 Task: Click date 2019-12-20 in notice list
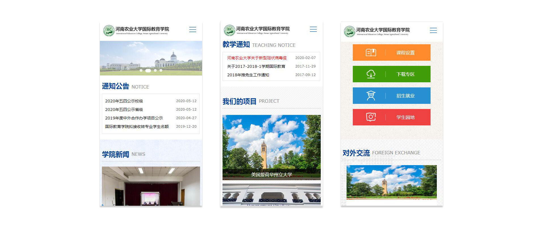click(x=186, y=127)
